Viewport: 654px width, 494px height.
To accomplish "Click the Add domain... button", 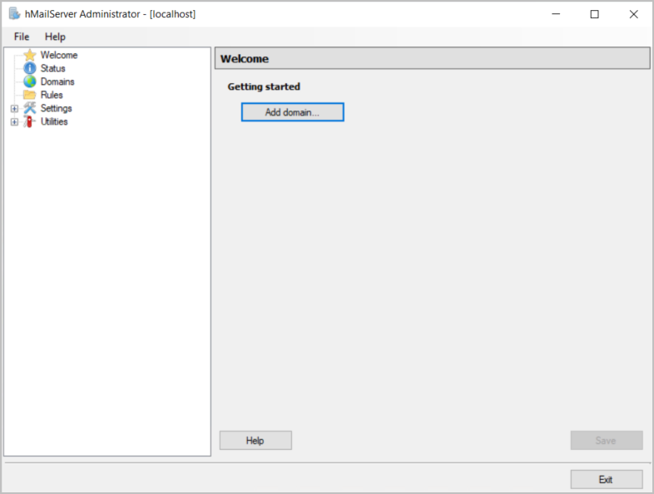I will click(x=292, y=112).
